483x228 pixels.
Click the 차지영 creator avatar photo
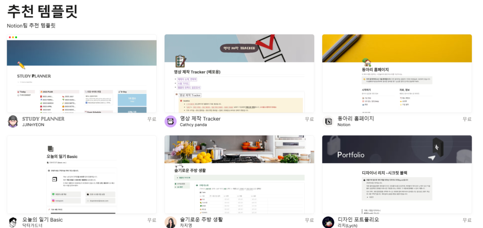tap(170, 222)
